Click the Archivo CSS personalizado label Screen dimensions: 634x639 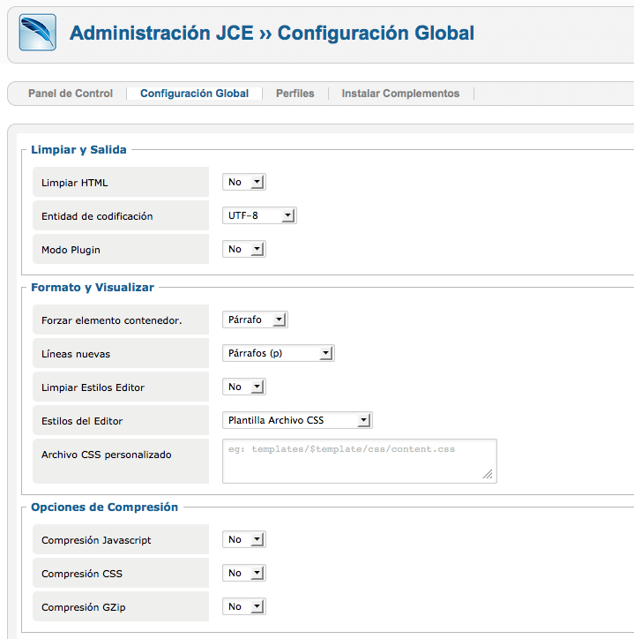point(107,455)
